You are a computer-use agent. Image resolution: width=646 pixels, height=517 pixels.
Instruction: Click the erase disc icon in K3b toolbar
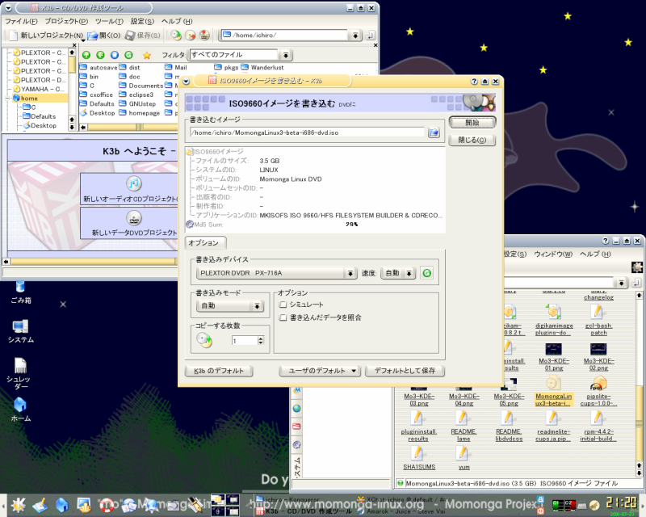click(x=190, y=36)
